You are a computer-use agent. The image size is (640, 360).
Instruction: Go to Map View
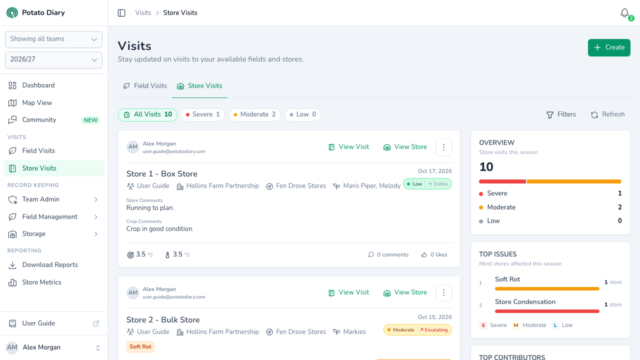click(54, 102)
